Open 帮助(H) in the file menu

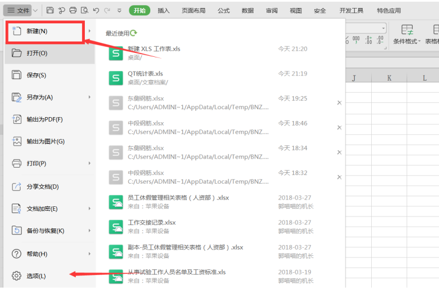coord(50,254)
